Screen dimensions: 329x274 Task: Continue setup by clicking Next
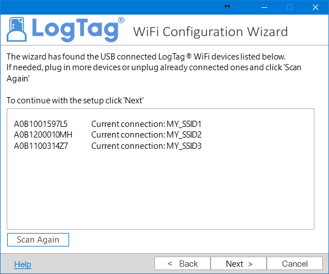[x=239, y=263]
